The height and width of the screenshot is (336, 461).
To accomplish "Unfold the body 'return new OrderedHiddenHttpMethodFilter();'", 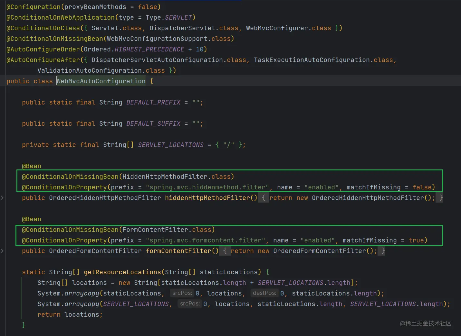I will [352, 198].
